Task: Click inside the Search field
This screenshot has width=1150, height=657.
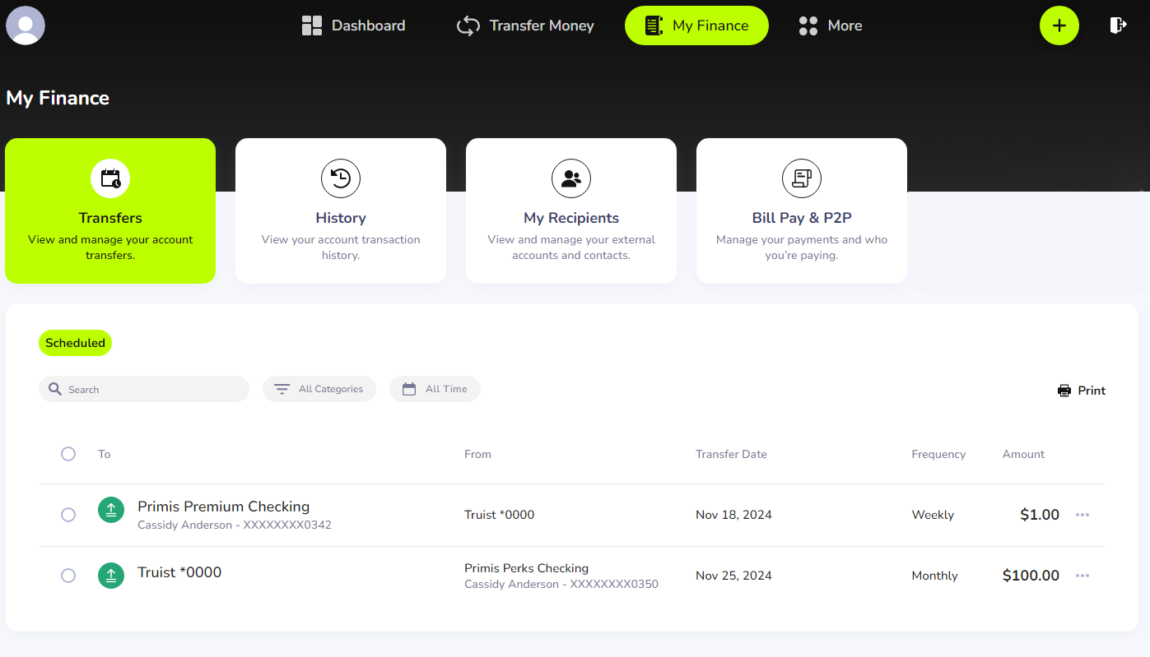Action: pos(144,388)
